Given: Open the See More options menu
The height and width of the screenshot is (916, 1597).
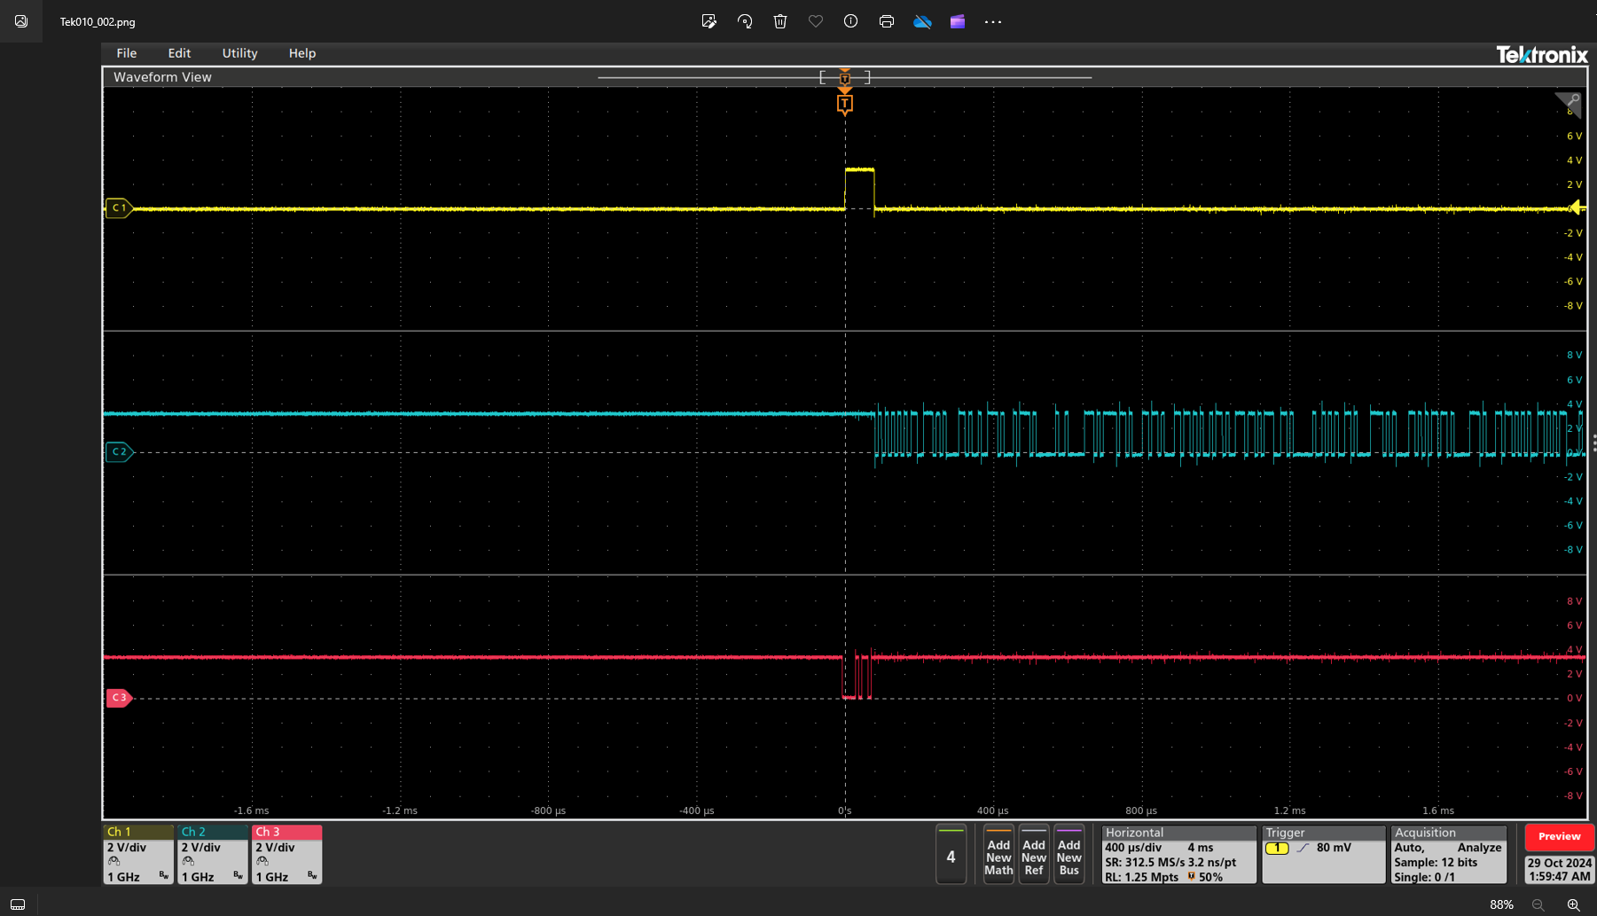Looking at the screenshot, I should pyautogui.click(x=992, y=21).
